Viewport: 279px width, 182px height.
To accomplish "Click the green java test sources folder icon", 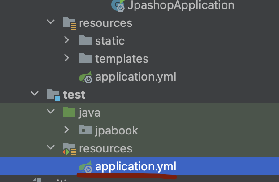I will click(x=69, y=112).
